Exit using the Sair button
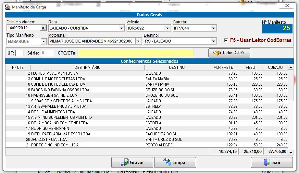 coord(272,162)
